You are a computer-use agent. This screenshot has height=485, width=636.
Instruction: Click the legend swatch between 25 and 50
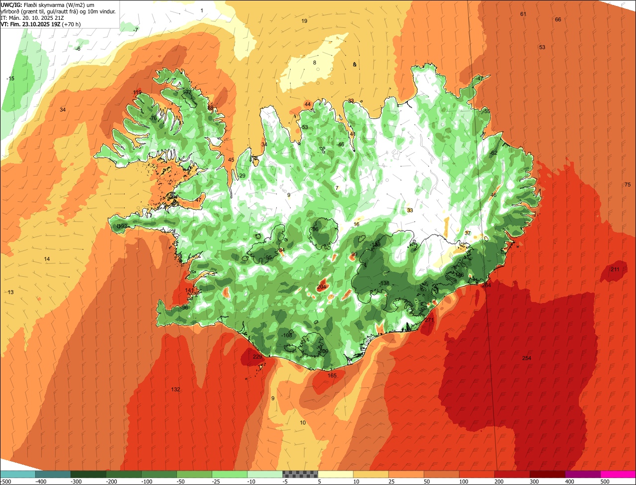(406, 474)
